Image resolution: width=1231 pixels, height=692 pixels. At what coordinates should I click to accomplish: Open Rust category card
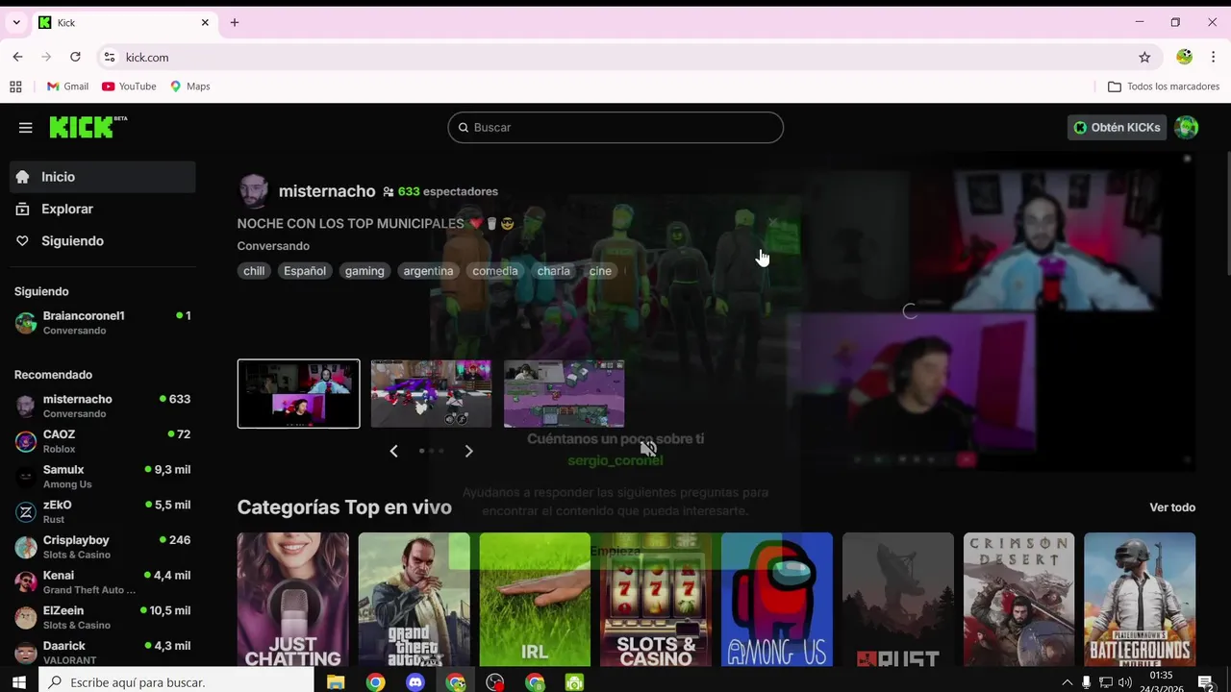pyautogui.click(x=898, y=600)
